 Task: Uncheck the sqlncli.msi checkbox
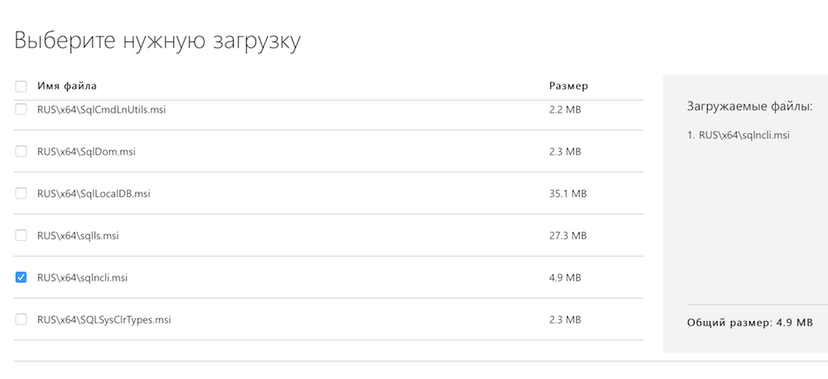pos(21,278)
